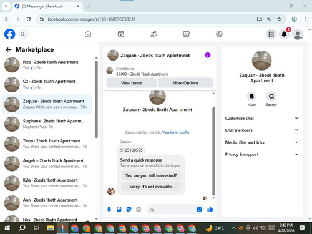
Task: Open Oz 2beds 1bath Apartment chat
Action: [x=47, y=84]
